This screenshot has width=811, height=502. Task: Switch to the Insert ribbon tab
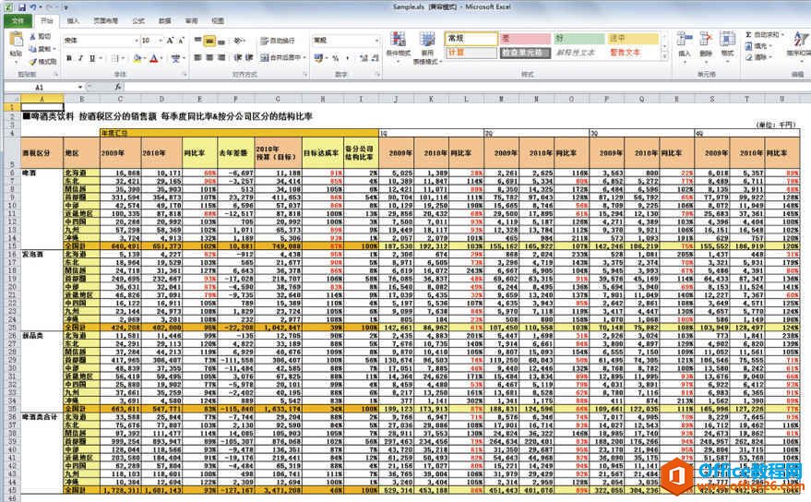(73, 20)
